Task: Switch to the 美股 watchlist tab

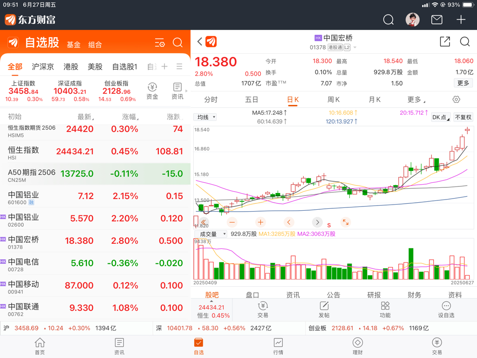Action: pos(95,67)
